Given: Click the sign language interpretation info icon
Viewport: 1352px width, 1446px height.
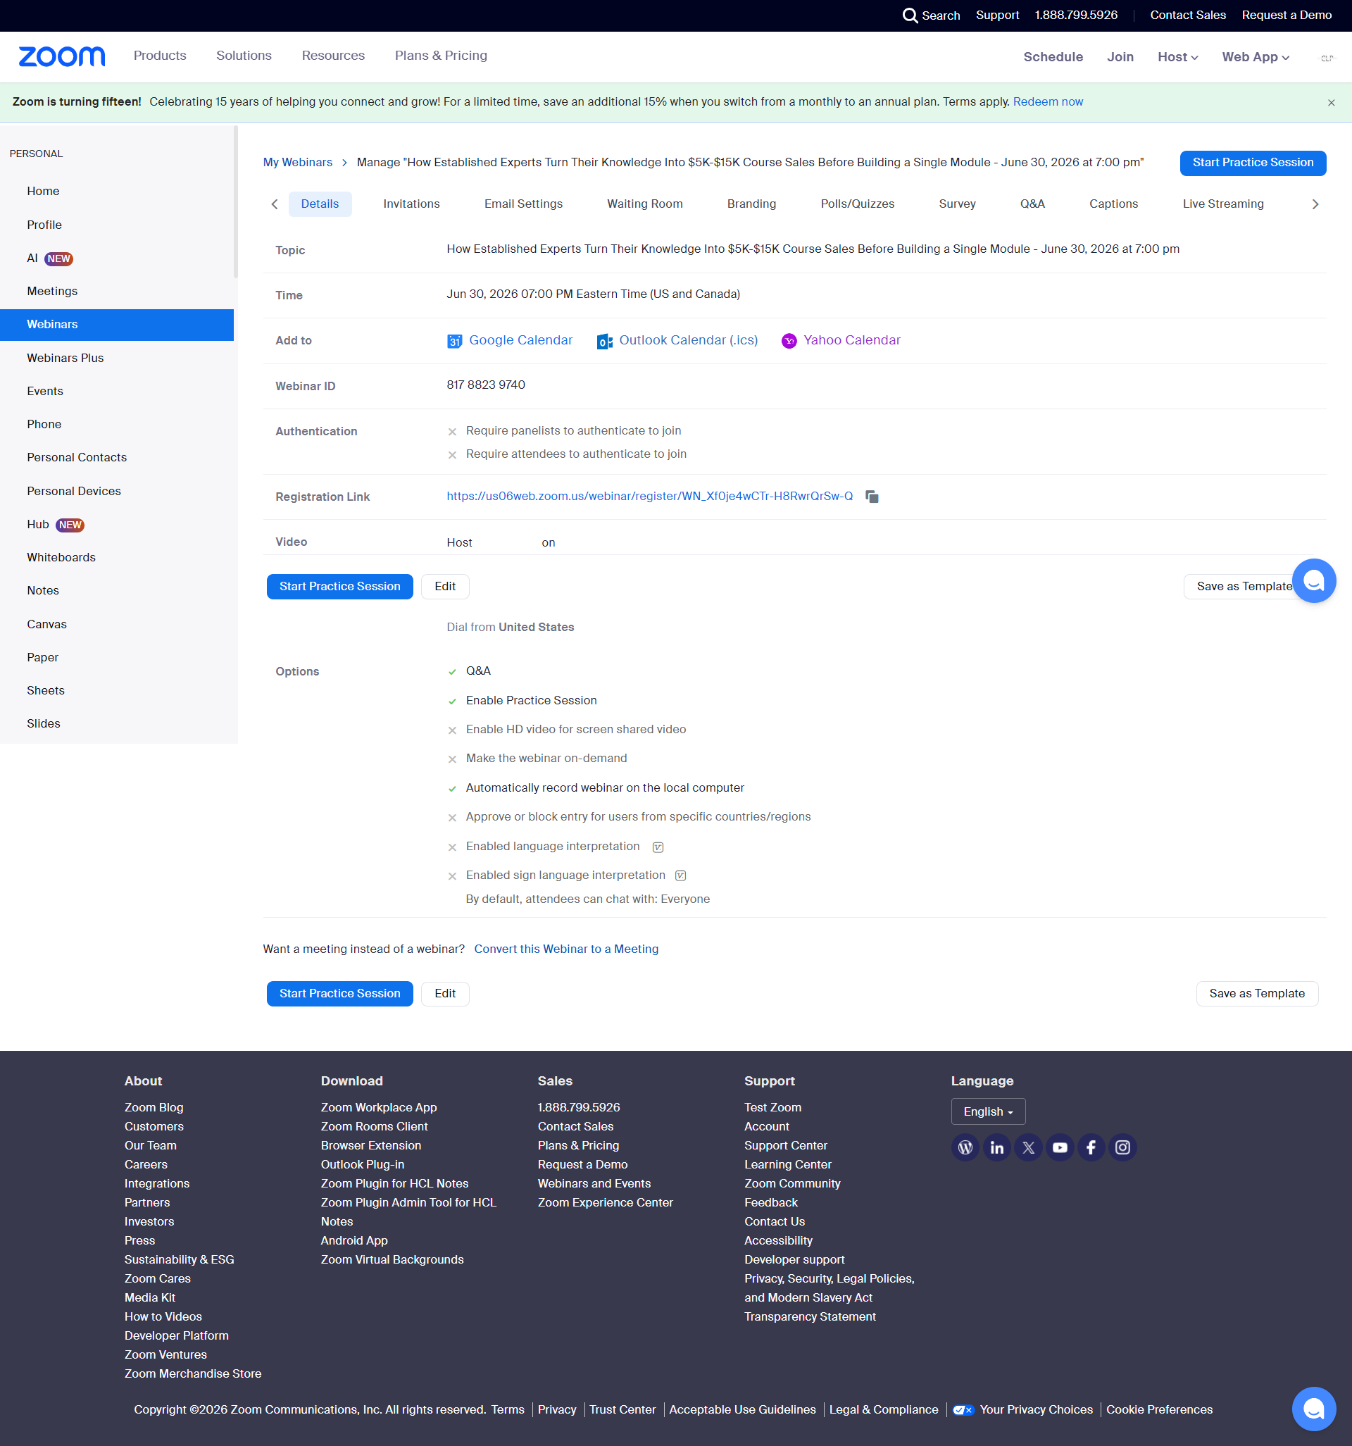Looking at the screenshot, I should click(681, 875).
